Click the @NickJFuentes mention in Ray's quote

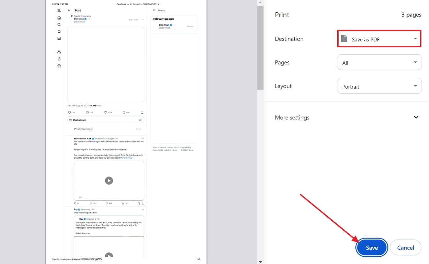[x=82, y=233]
